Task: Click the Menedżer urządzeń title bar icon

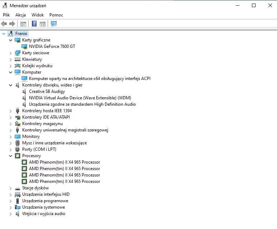Action: click(5, 6)
